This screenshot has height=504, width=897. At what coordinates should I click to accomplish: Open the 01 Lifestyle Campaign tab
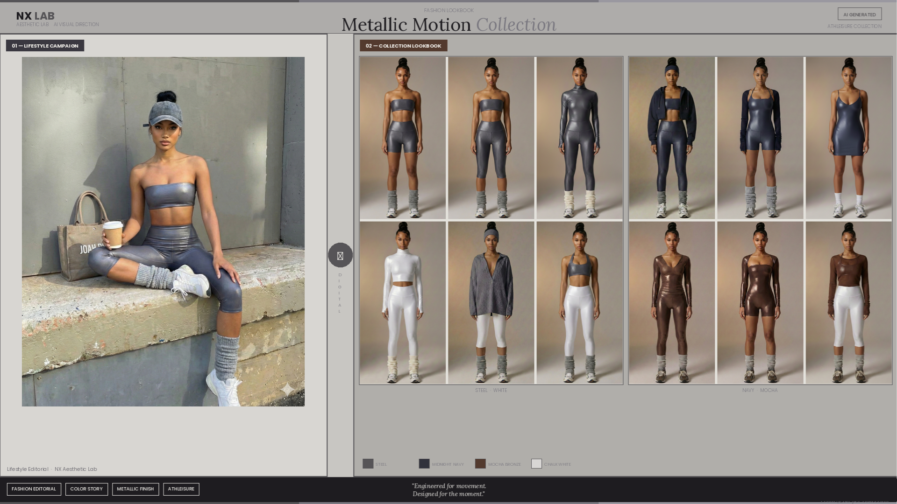45,46
